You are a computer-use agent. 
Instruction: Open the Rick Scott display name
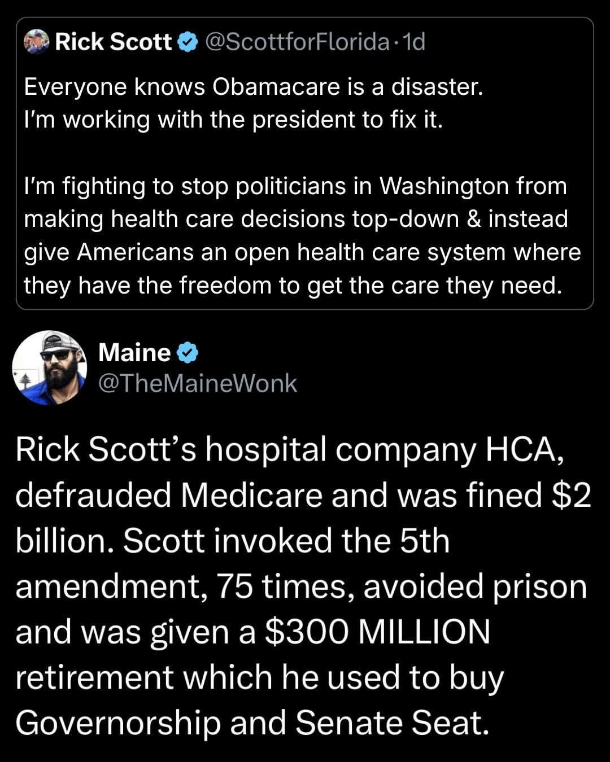click(x=113, y=41)
